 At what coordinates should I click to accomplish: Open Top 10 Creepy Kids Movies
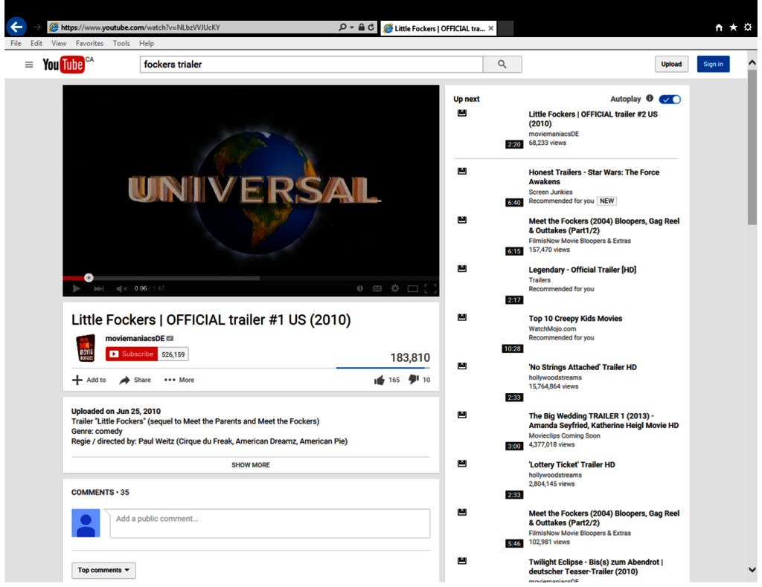click(575, 318)
